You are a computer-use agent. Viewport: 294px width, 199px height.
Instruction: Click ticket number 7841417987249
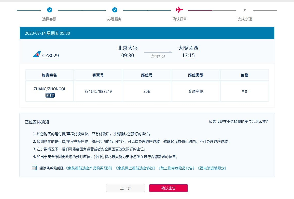(98, 91)
